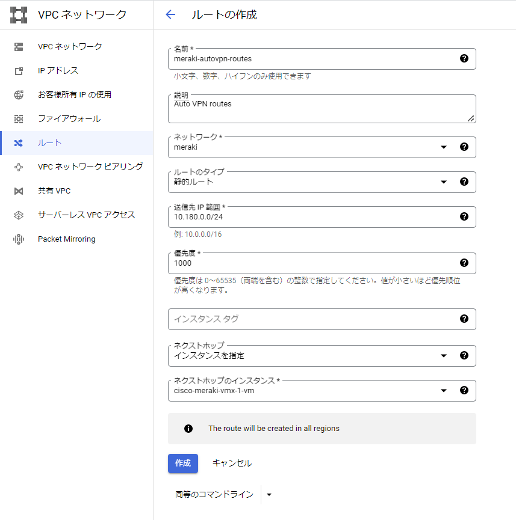Click the help icon for ルートのタイプ
This screenshot has width=516, height=520.
[464, 182]
